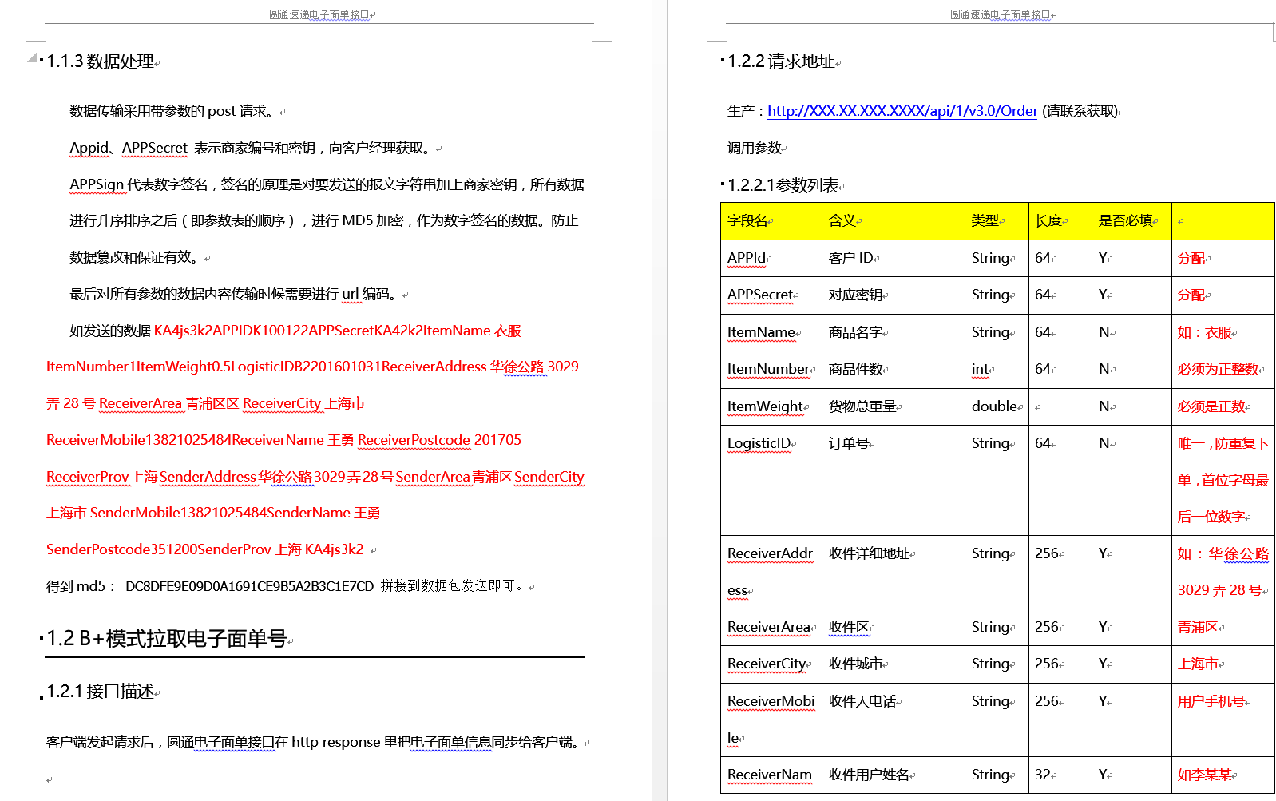Click the '货物总重量' meaning cell

(x=894, y=406)
